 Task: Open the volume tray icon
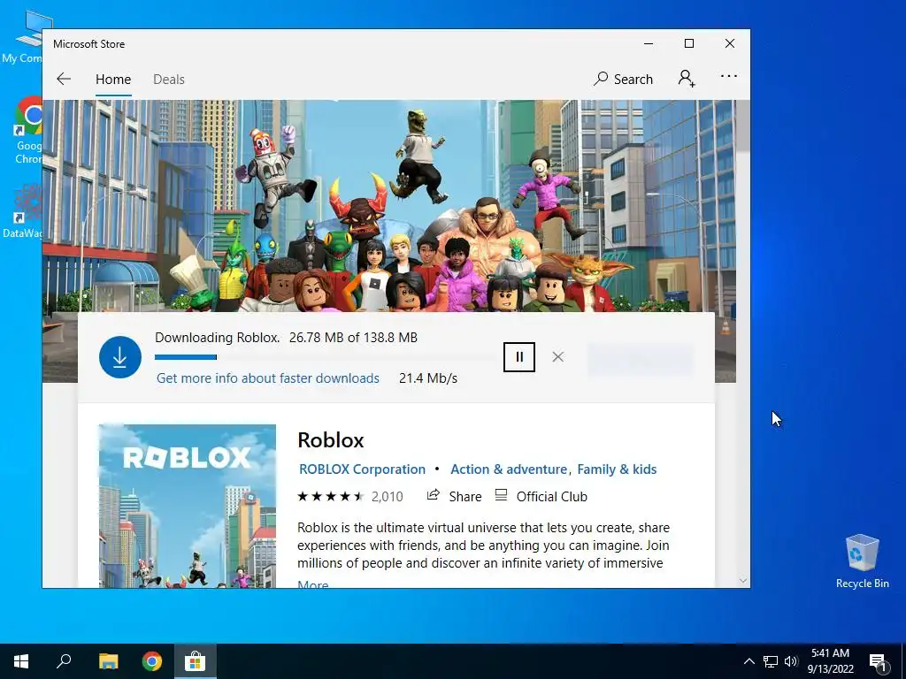791,661
